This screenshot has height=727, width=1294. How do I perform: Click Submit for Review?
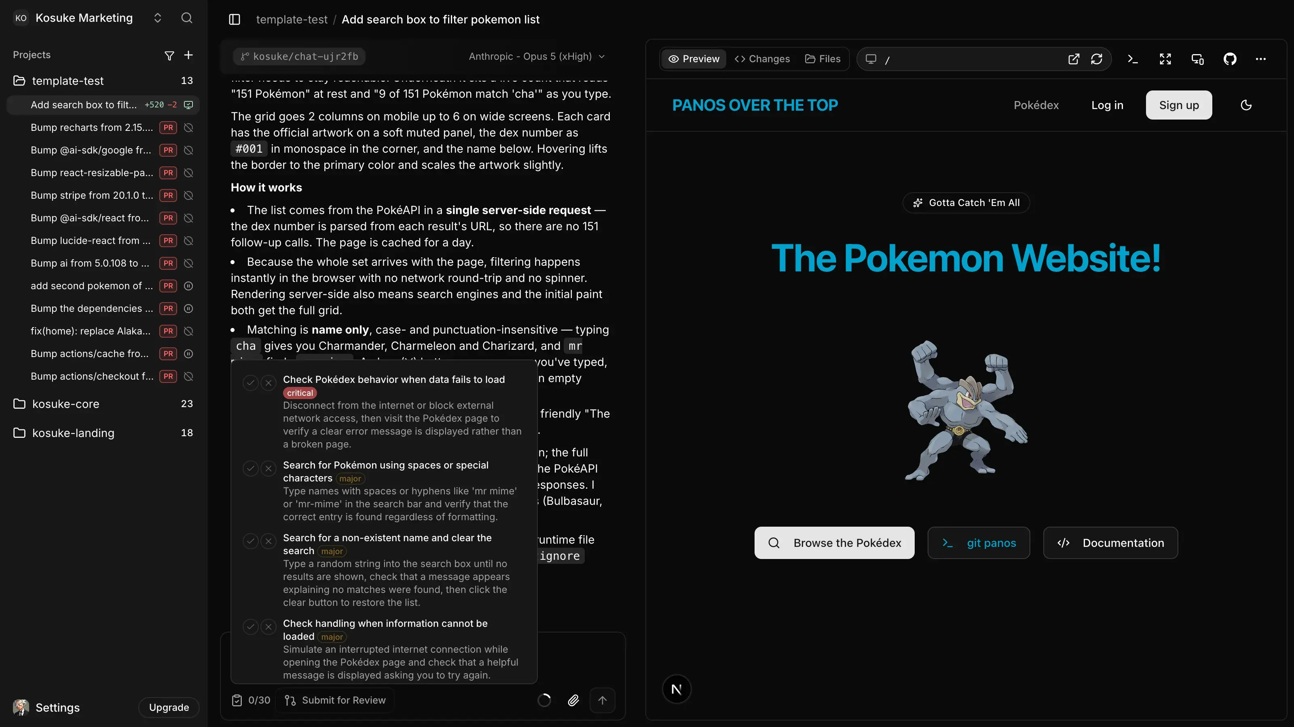[336, 700]
